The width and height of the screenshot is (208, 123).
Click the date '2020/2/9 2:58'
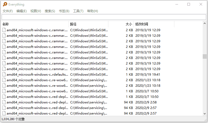tap(146, 102)
